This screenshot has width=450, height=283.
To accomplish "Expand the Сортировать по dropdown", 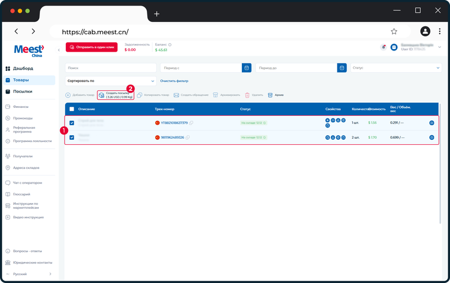I will 111,81.
